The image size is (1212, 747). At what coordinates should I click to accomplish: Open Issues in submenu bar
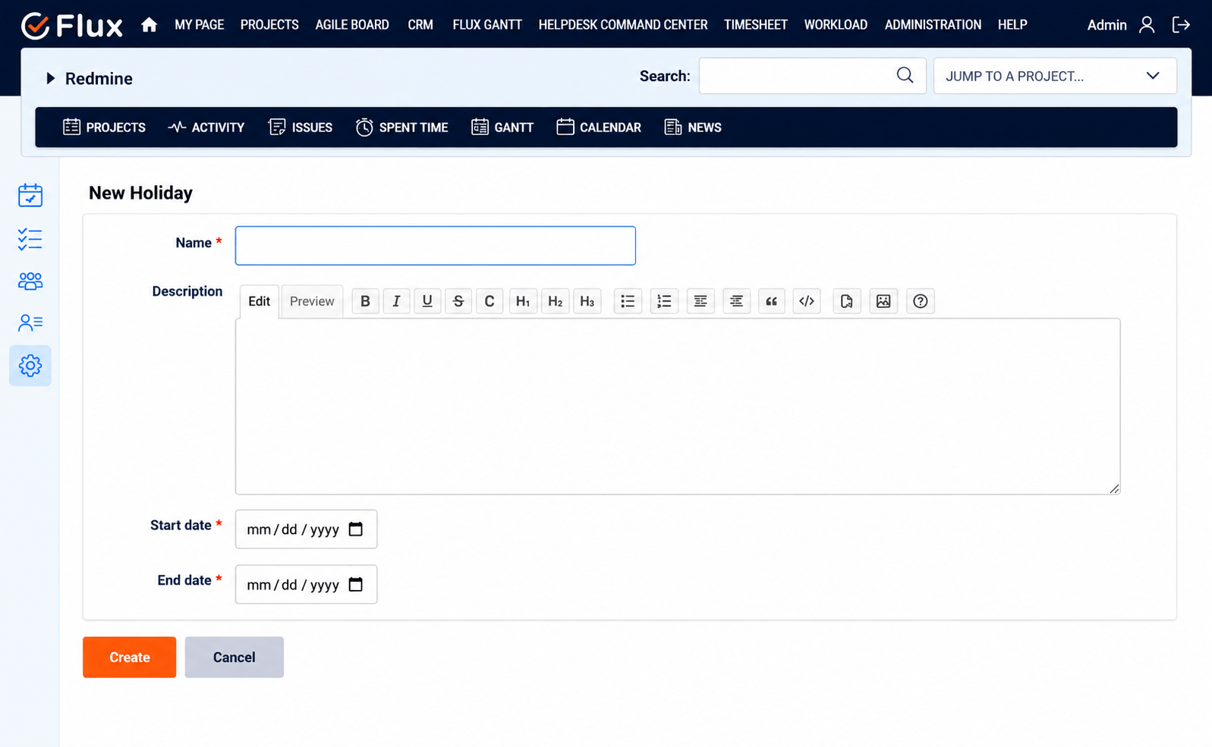click(301, 127)
